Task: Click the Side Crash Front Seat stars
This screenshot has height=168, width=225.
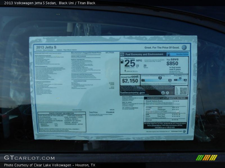Action: click(176, 115)
